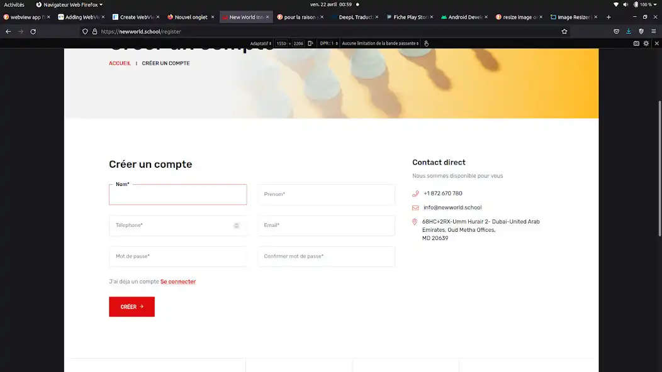Open the Adaptatif device dropdown
The height and width of the screenshot is (372, 662).
[x=261, y=43]
